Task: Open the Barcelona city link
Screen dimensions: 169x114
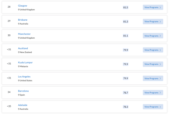Action: pyautogui.click(x=23, y=91)
